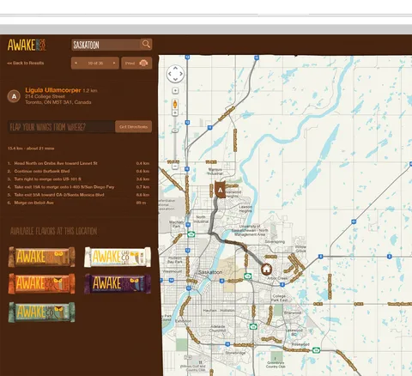Zoom out with the map minus button
Viewport: 412px width, 376px height.
coord(175,167)
